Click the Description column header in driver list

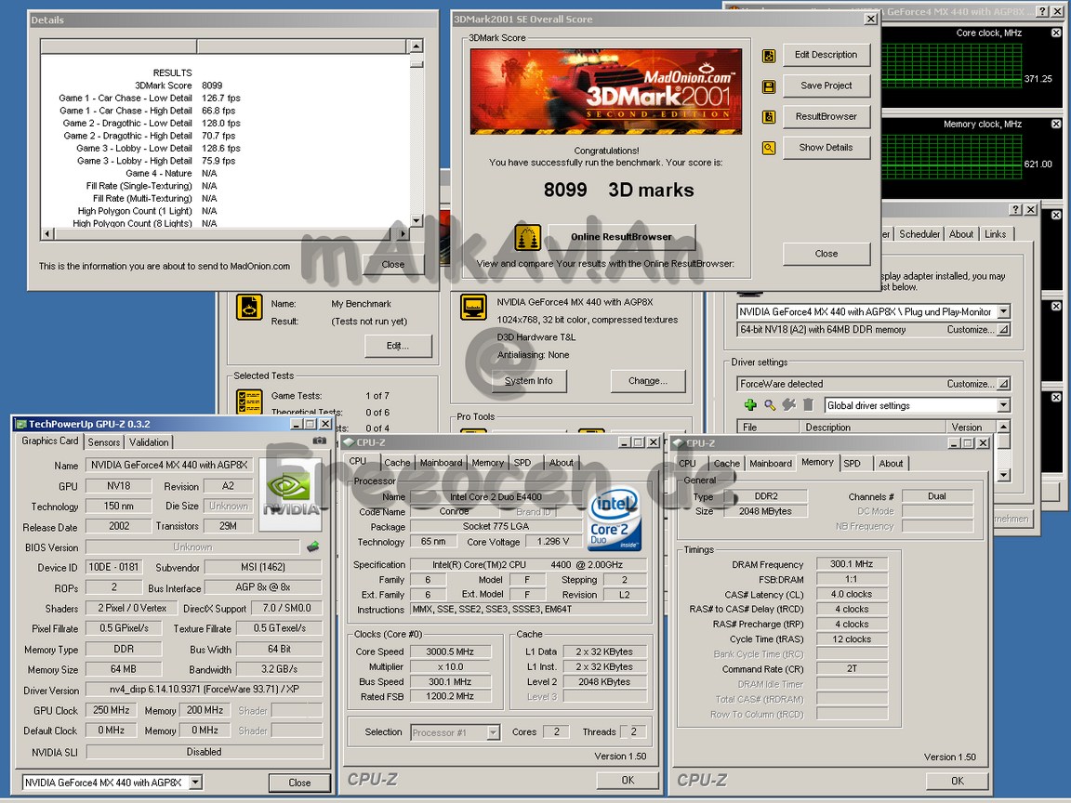(875, 428)
